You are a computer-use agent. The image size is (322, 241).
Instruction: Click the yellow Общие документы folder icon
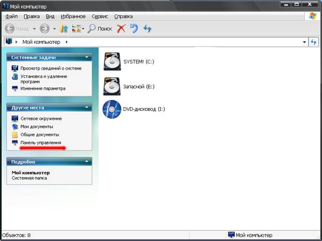click(15, 135)
